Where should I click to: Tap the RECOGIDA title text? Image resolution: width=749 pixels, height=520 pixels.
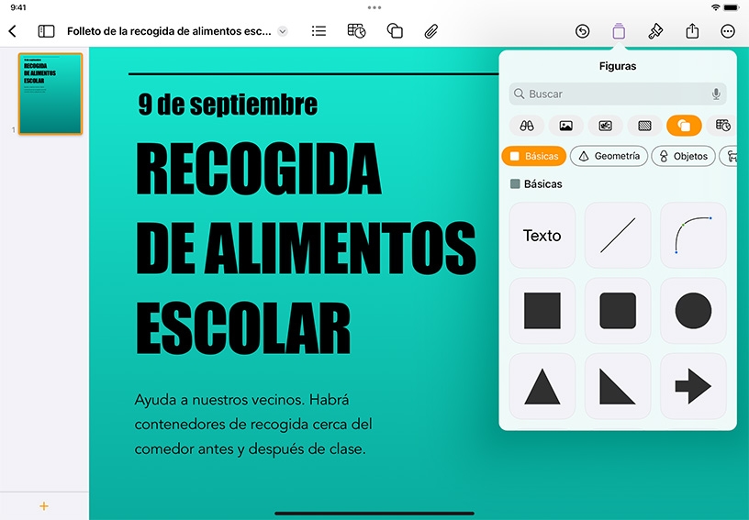[x=259, y=169]
